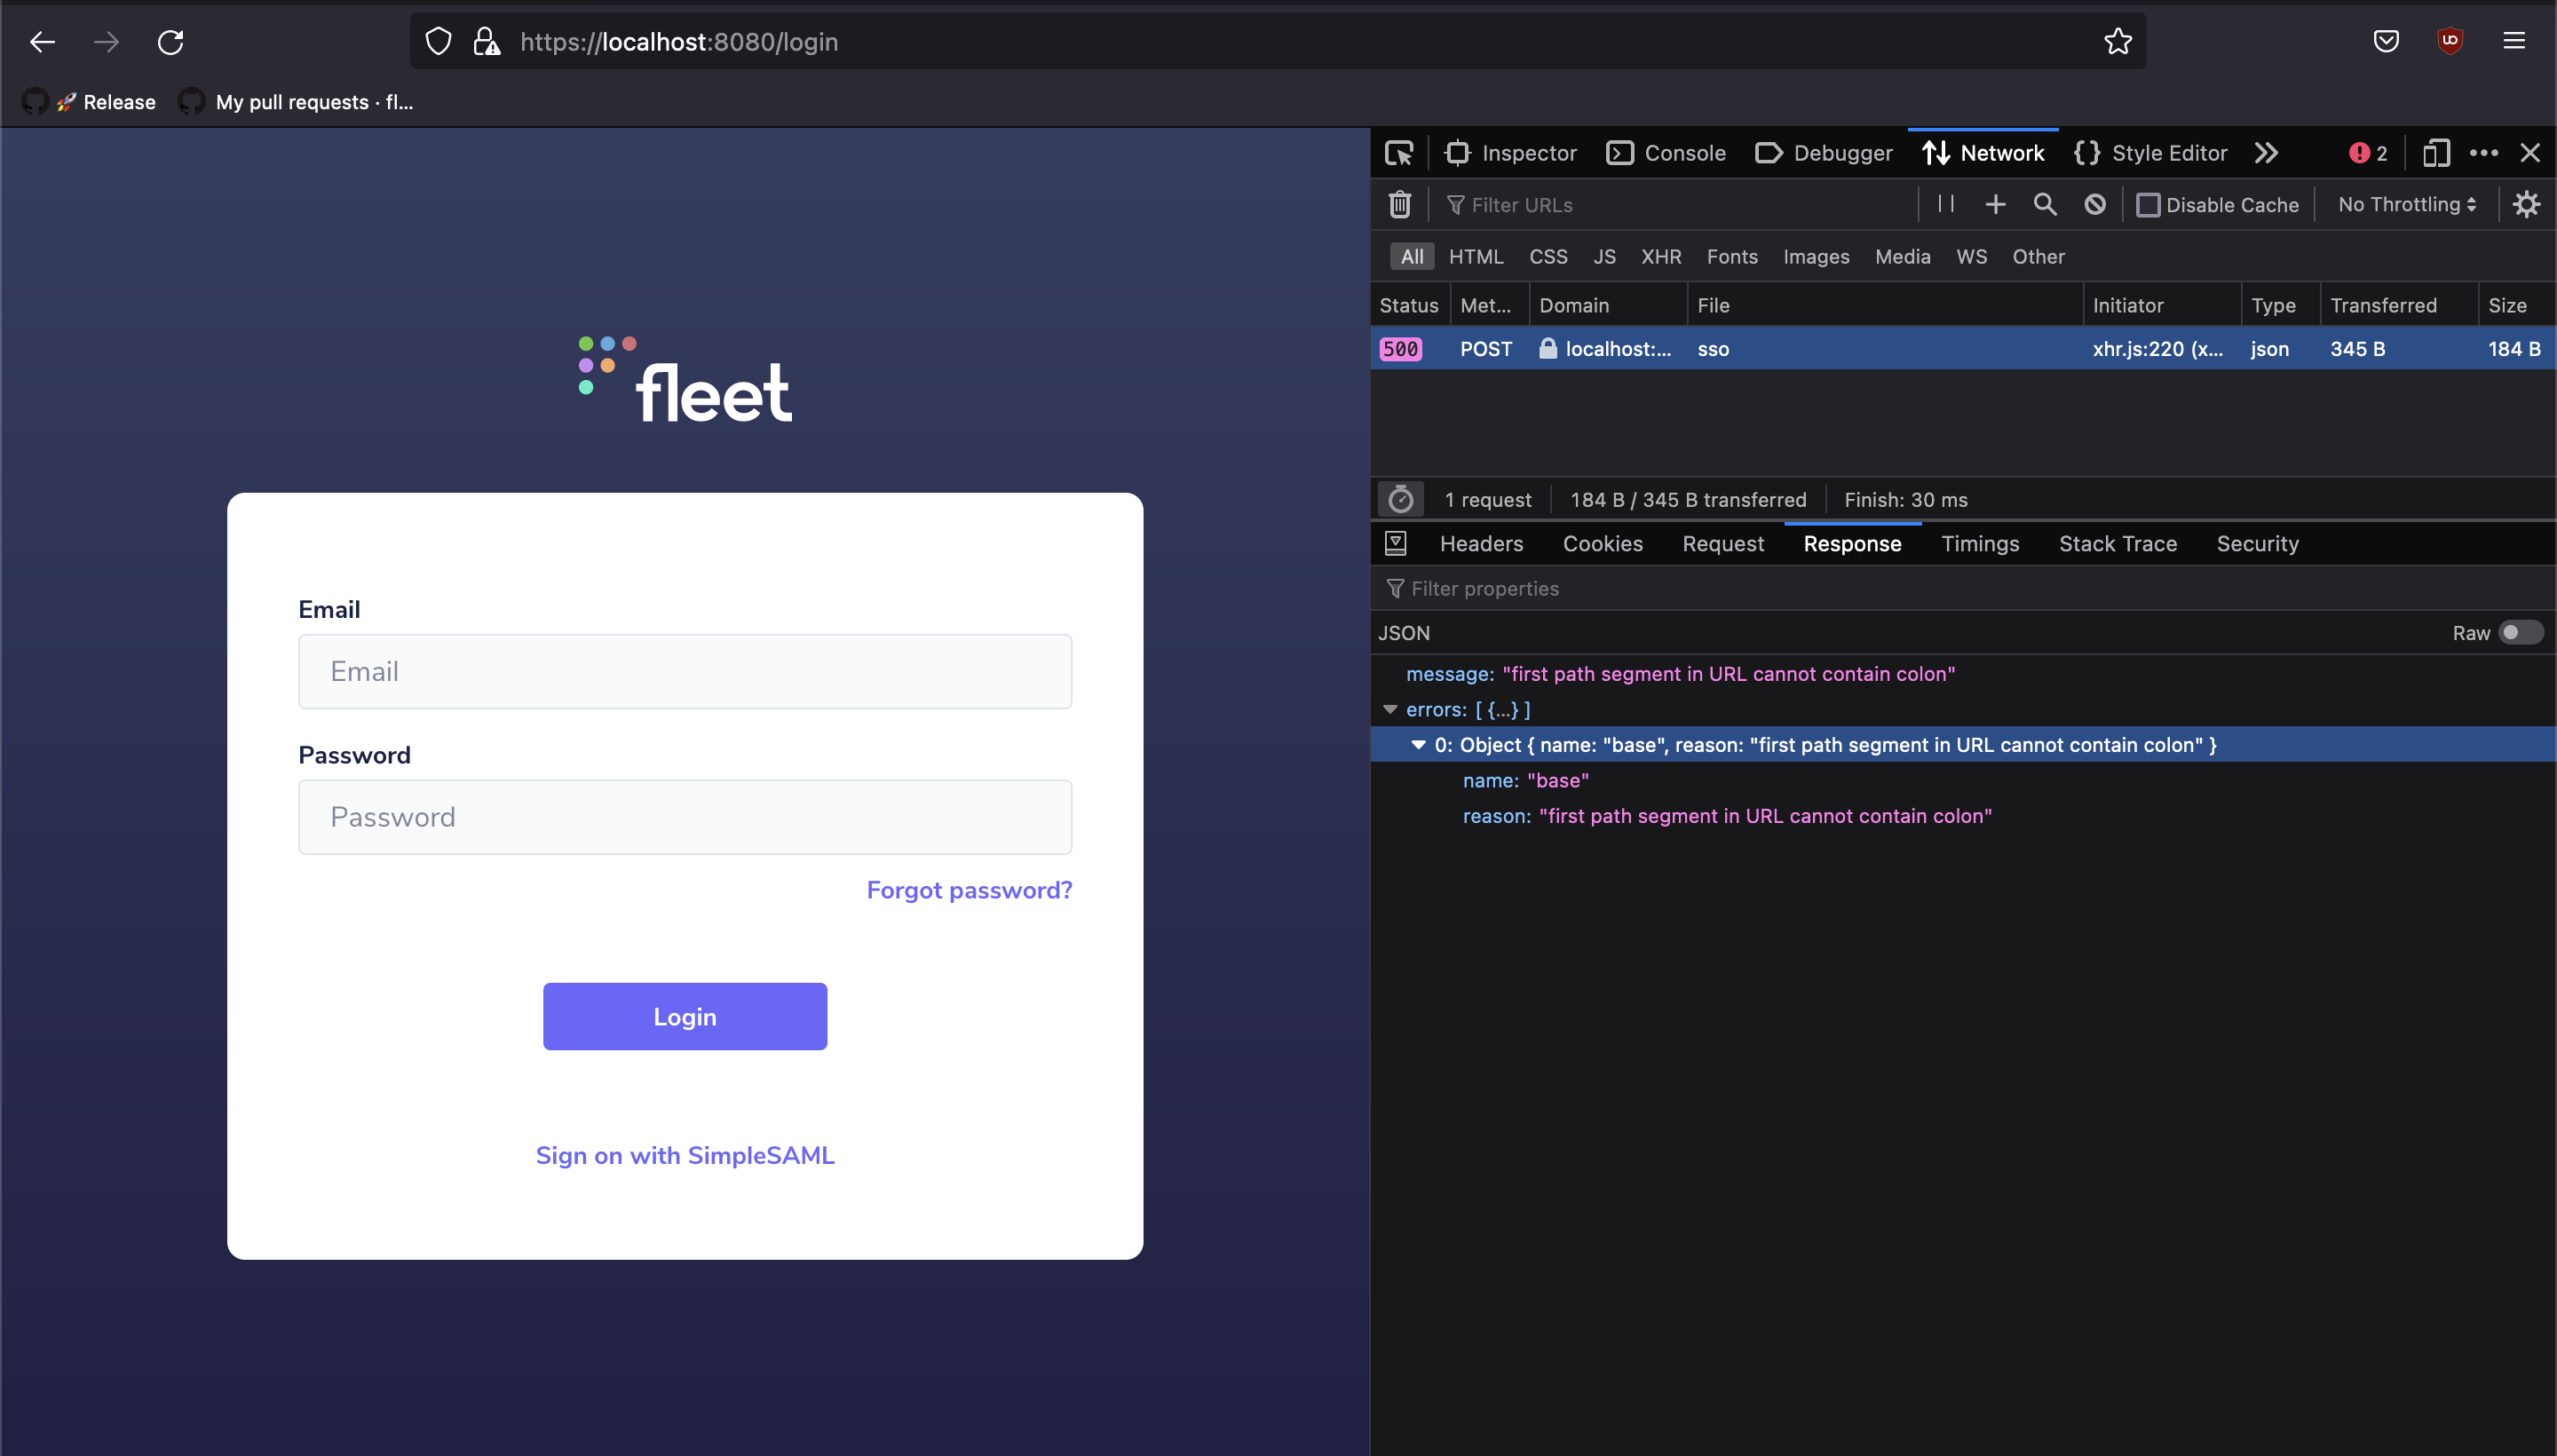The image size is (2557, 1456).
Task: Click the element picker icon in devtools
Action: click(x=1398, y=153)
